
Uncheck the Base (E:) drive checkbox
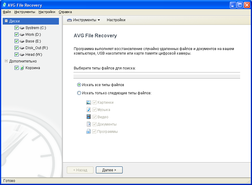[16, 41]
